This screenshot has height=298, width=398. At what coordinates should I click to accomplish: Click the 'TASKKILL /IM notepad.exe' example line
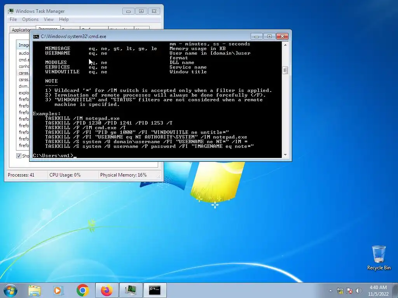(x=82, y=118)
